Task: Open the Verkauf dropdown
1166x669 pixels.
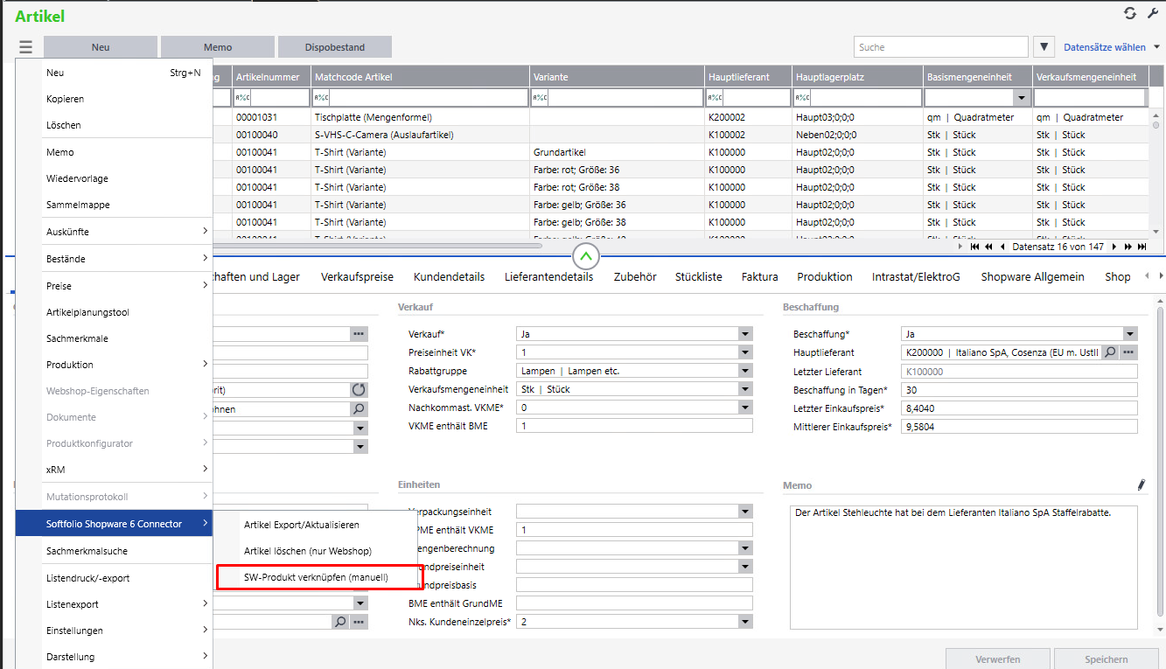Action: click(744, 334)
